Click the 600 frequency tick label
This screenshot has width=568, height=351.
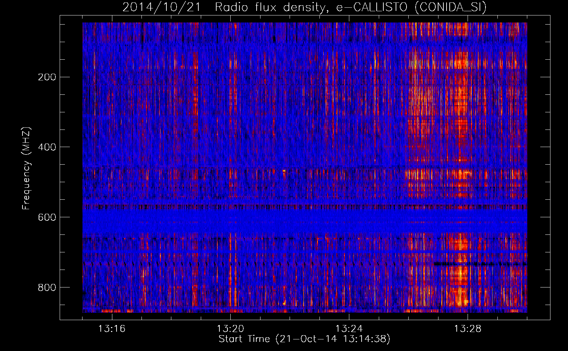(x=47, y=217)
